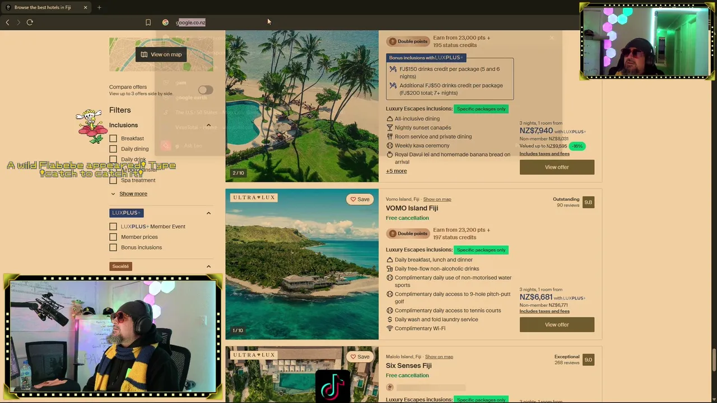This screenshot has height=403, width=717.
Task: Click the icon beside non-motorised water sports
Action: [390, 278]
